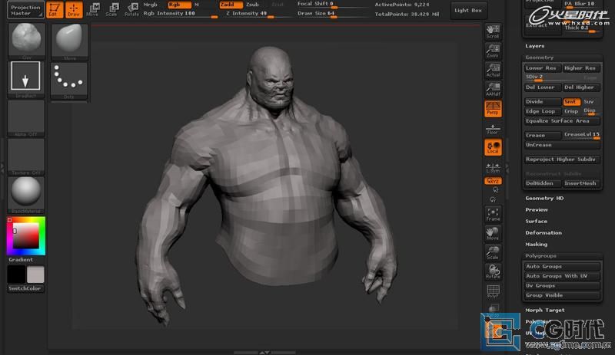Screen dimensions: 615x355
Task: Set view to Actual size
Action: [493, 70]
